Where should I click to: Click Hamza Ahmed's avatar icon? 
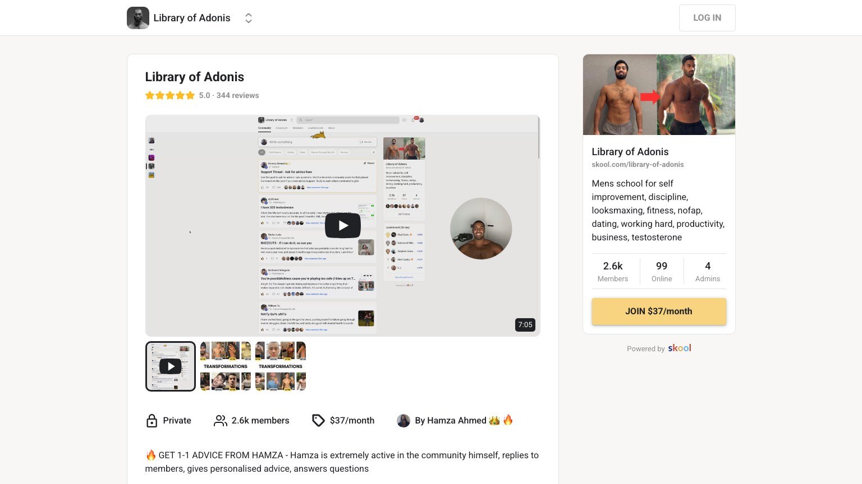[x=404, y=421]
